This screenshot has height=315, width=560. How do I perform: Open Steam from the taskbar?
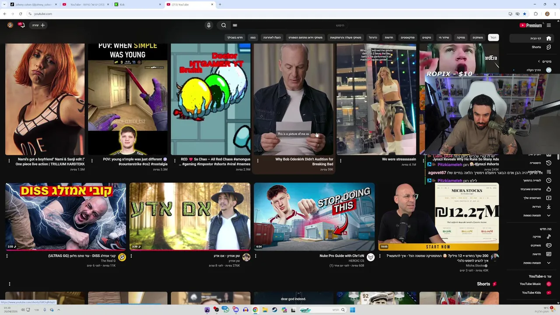(274, 310)
